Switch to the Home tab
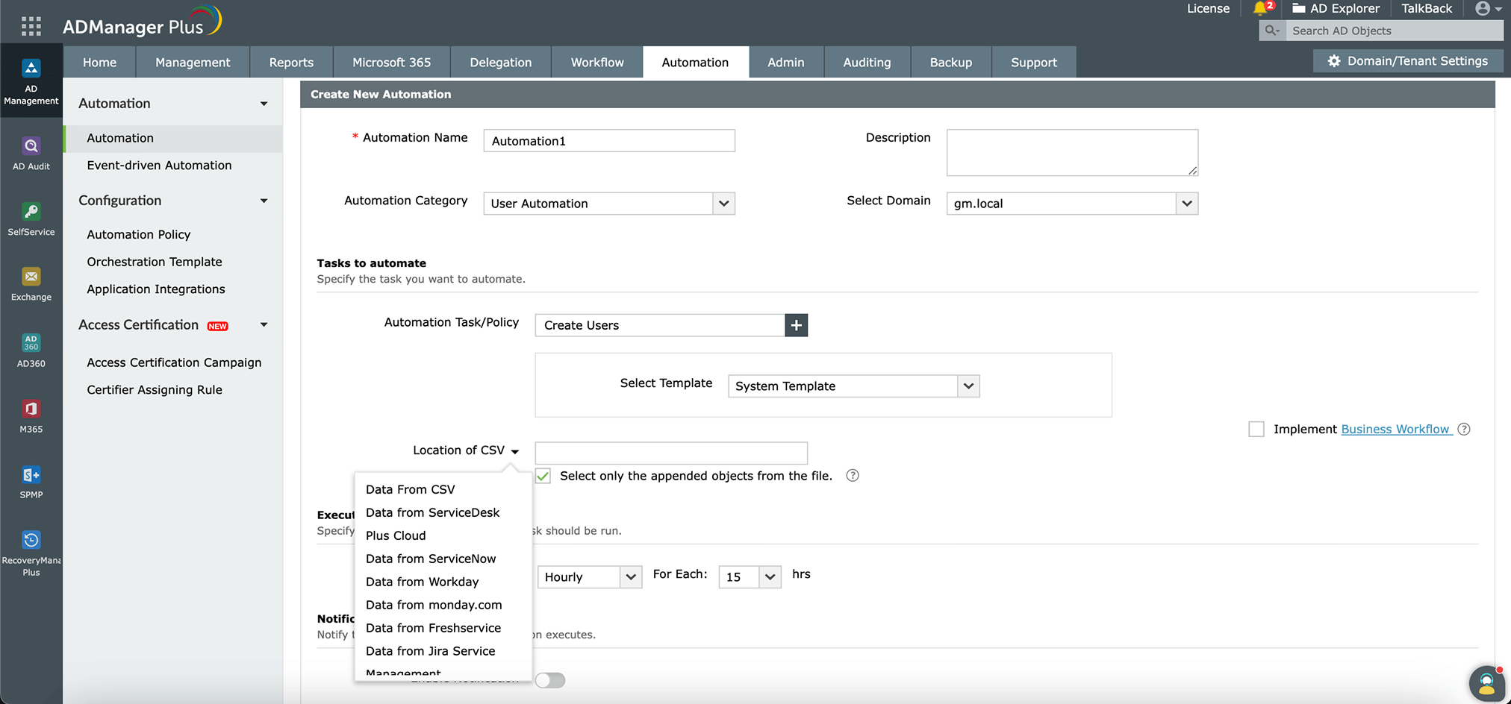Image resolution: width=1511 pixels, height=704 pixels. (x=99, y=63)
